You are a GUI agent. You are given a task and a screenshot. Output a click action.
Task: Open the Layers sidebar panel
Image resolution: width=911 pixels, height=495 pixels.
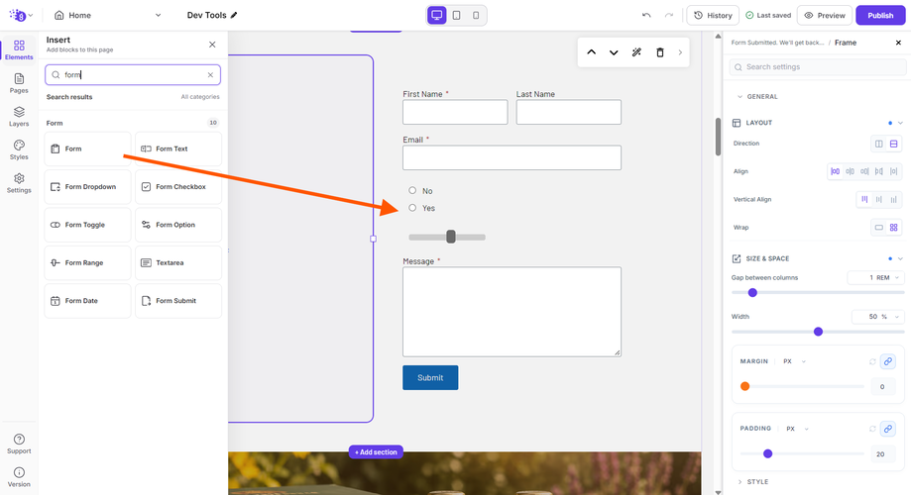pos(19,116)
